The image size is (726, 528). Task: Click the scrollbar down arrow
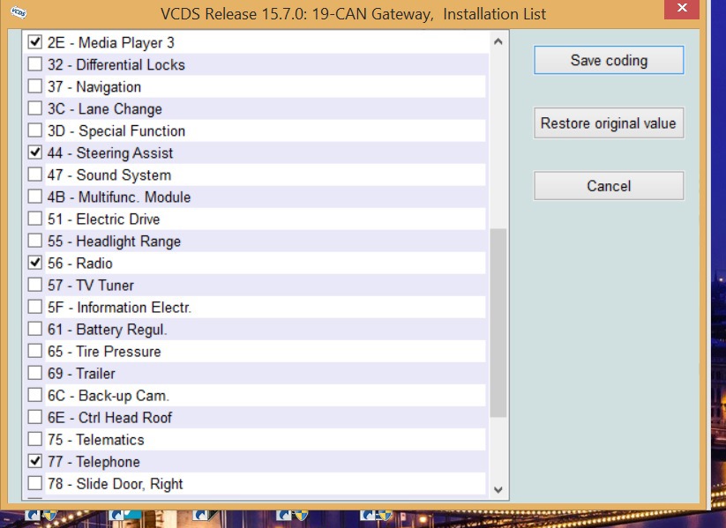(x=498, y=489)
